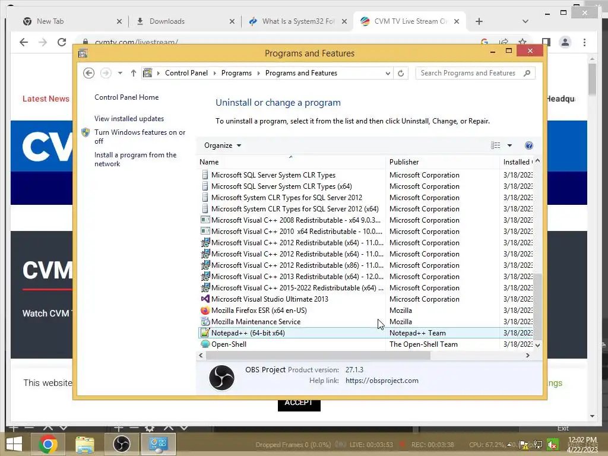Screen dimensions: 608x456
Task: Expand the Chrome tab search chevron
Action: [525, 22]
